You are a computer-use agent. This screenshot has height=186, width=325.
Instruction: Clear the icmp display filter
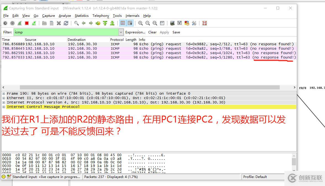click(x=152, y=32)
